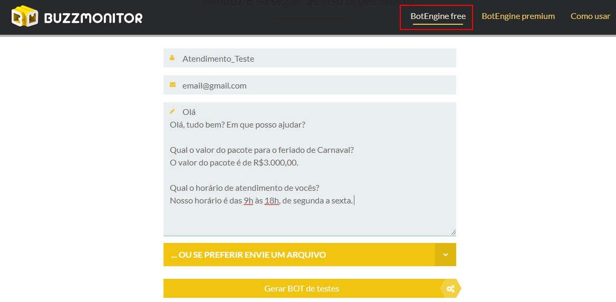Click the pencil icon in the text area

172,111
